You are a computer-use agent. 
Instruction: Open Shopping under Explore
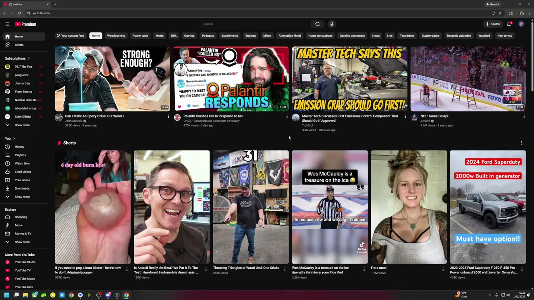click(23, 217)
